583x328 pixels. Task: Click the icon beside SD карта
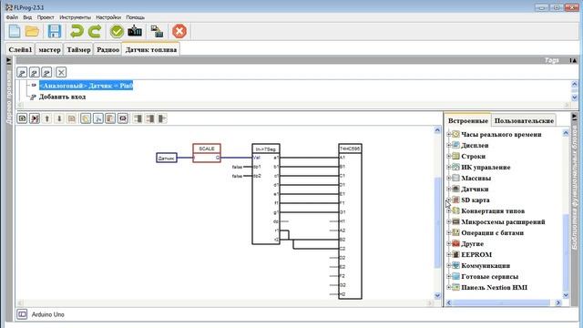click(x=455, y=200)
